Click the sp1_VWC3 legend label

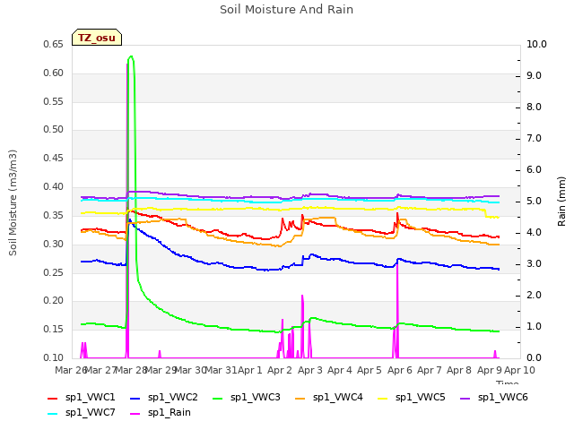point(255,398)
